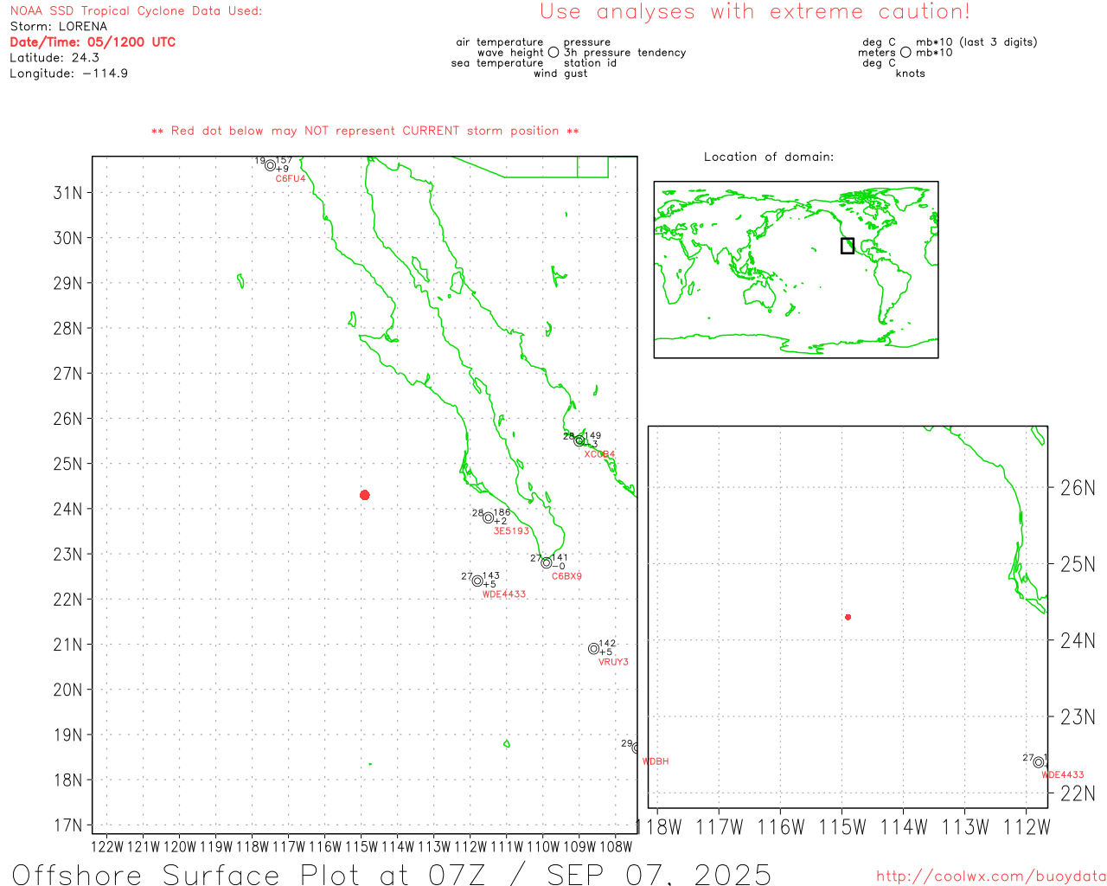Click the 119W longitude axis label
This screenshot has height=886, width=1107.
click(x=216, y=846)
